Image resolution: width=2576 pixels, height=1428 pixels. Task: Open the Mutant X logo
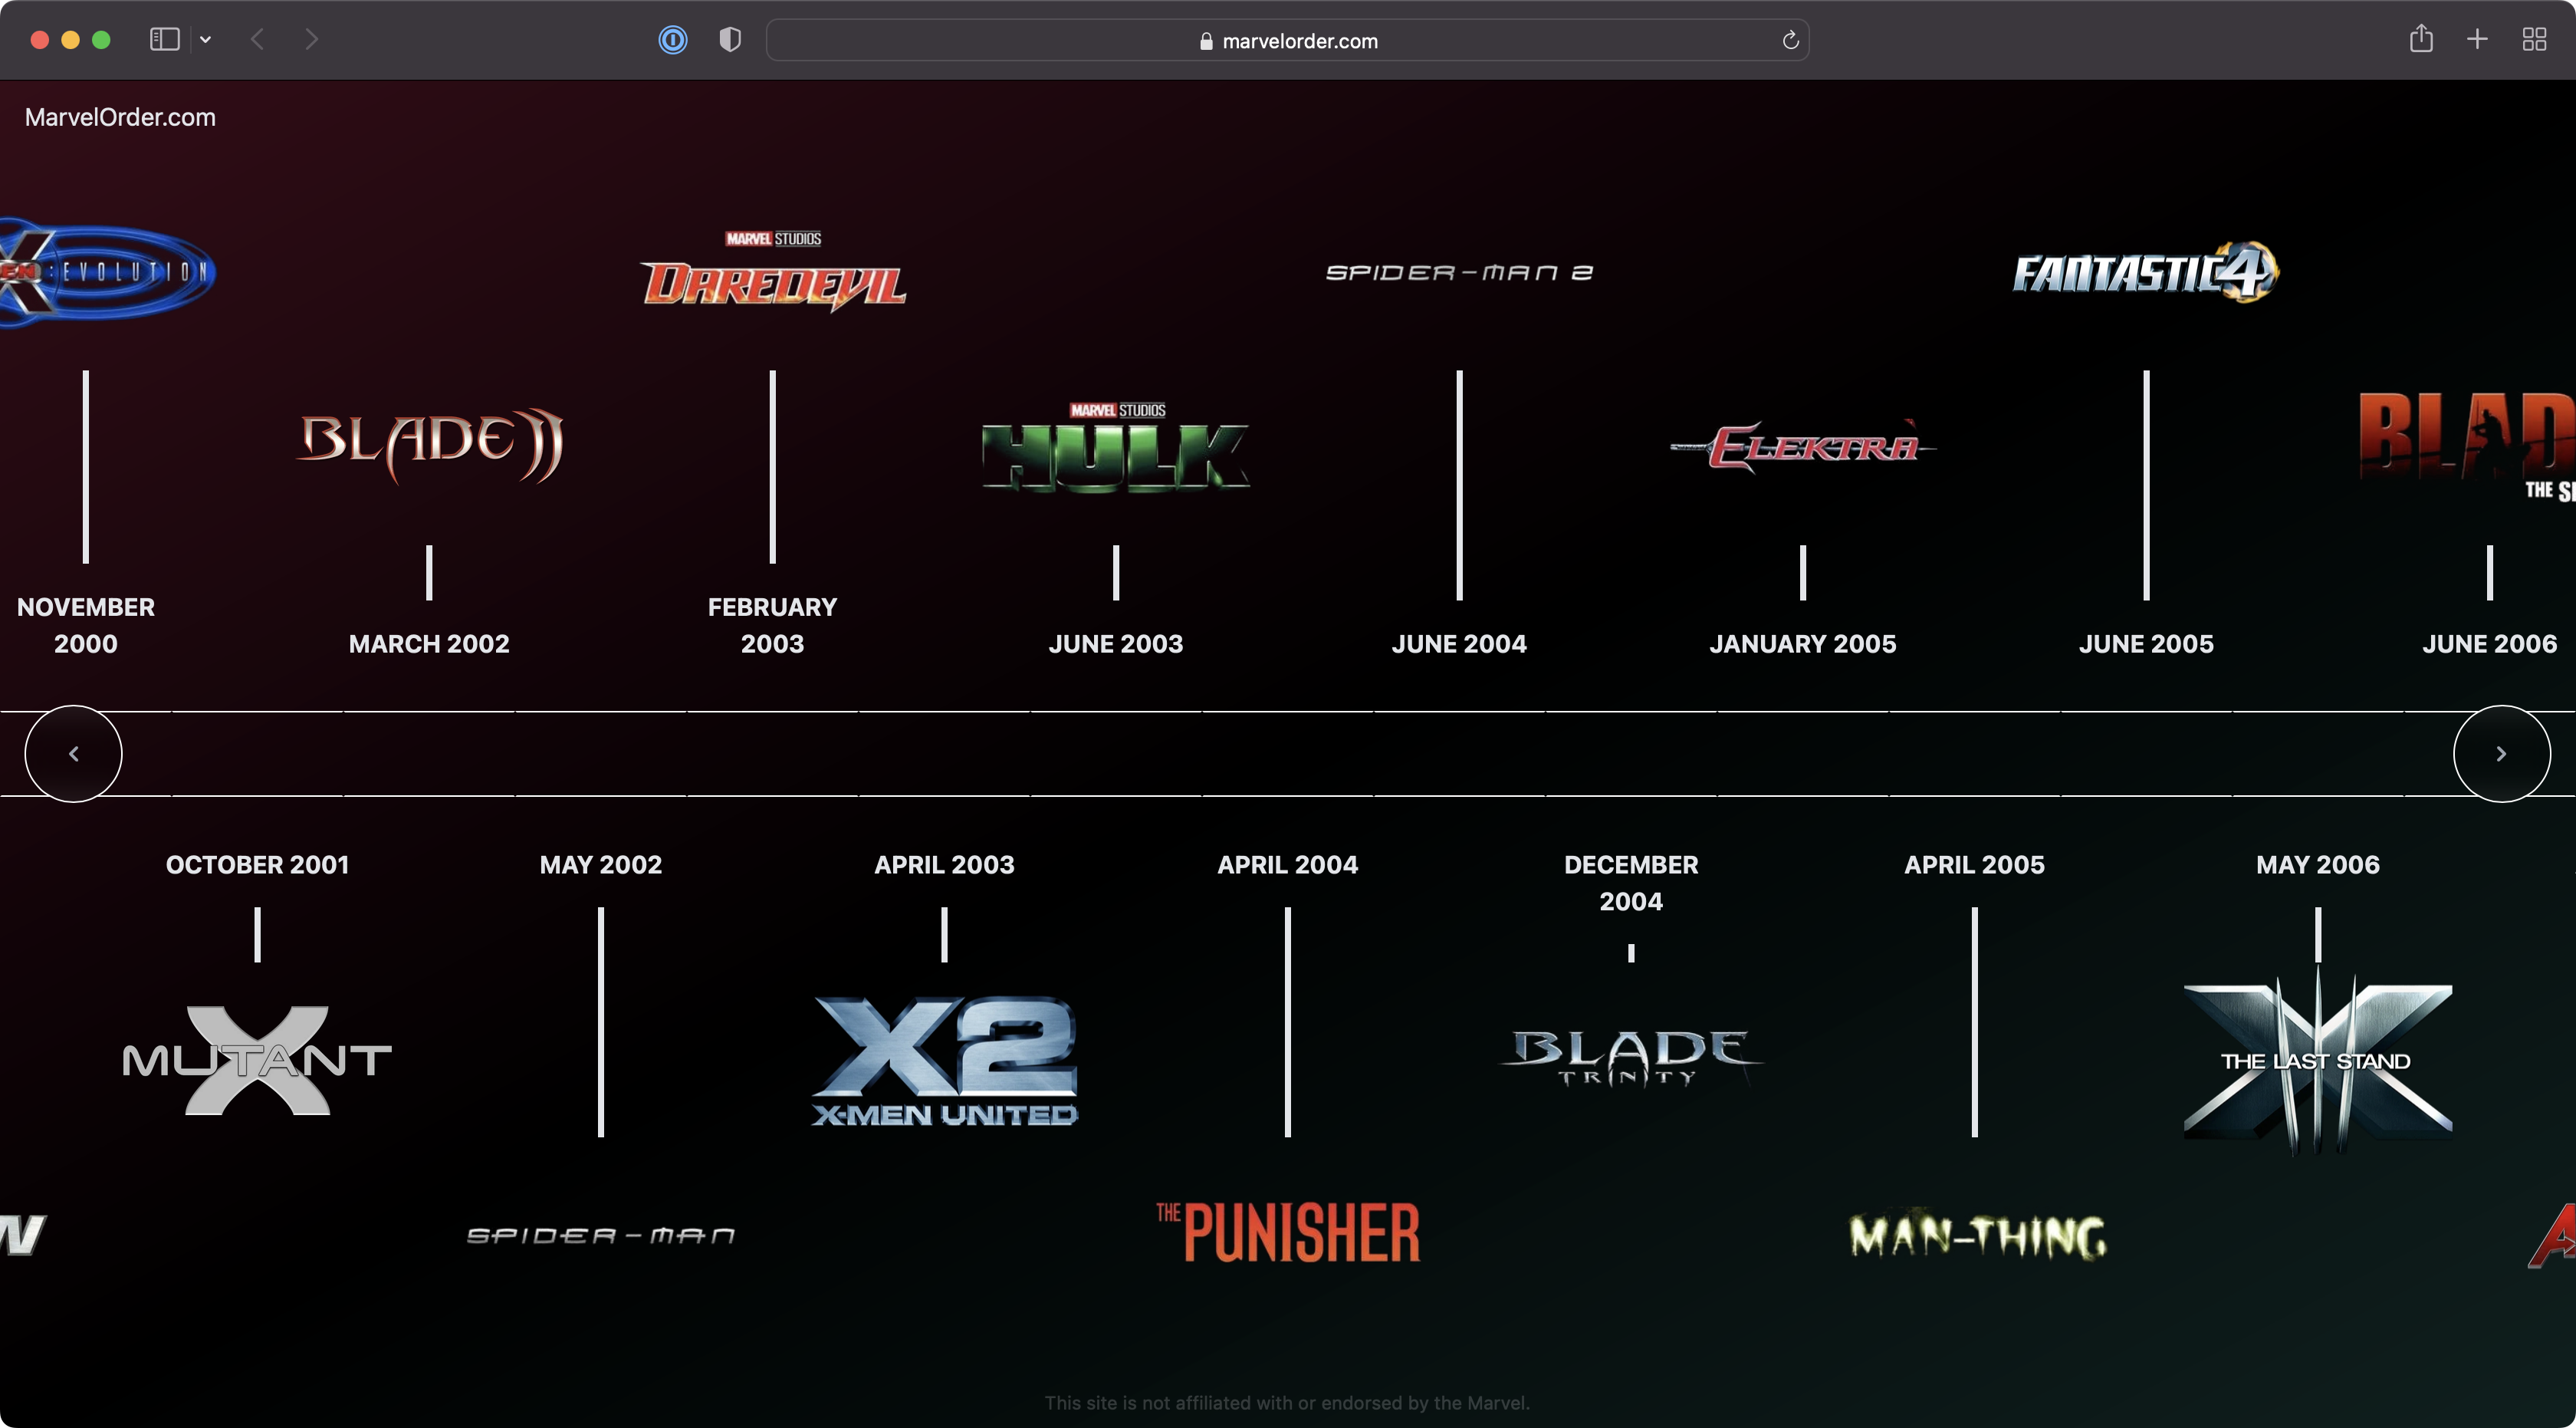[x=257, y=1060]
